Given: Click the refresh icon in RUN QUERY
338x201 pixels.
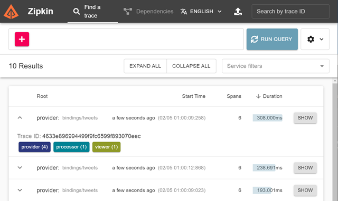Looking at the screenshot, I should pos(255,39).
